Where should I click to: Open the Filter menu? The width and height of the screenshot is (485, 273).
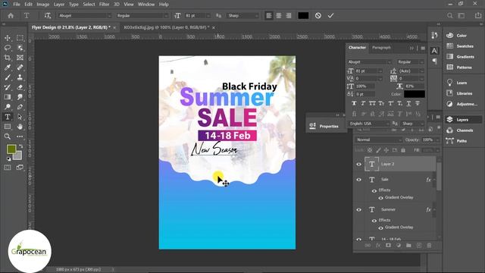point(105,5)
